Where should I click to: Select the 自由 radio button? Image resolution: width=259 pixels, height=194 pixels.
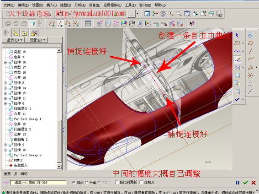74,183
